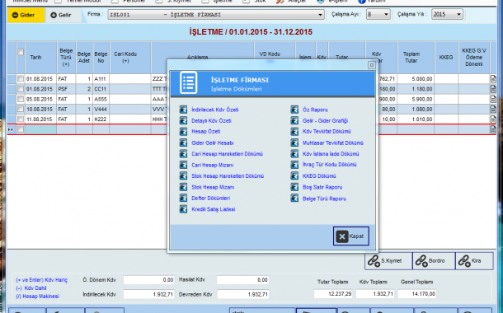Open the Çalışma Ayı month dropdown
Image resolution: width=503 pixels, height=313 pixels.
378,15
